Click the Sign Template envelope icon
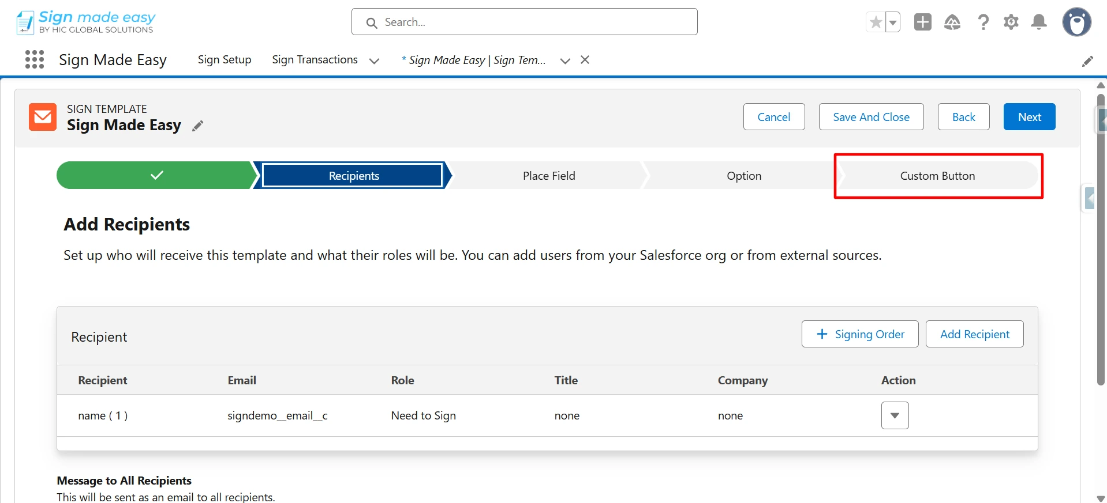The width and height of the screenshot is (1107, 503). point(43,117)
